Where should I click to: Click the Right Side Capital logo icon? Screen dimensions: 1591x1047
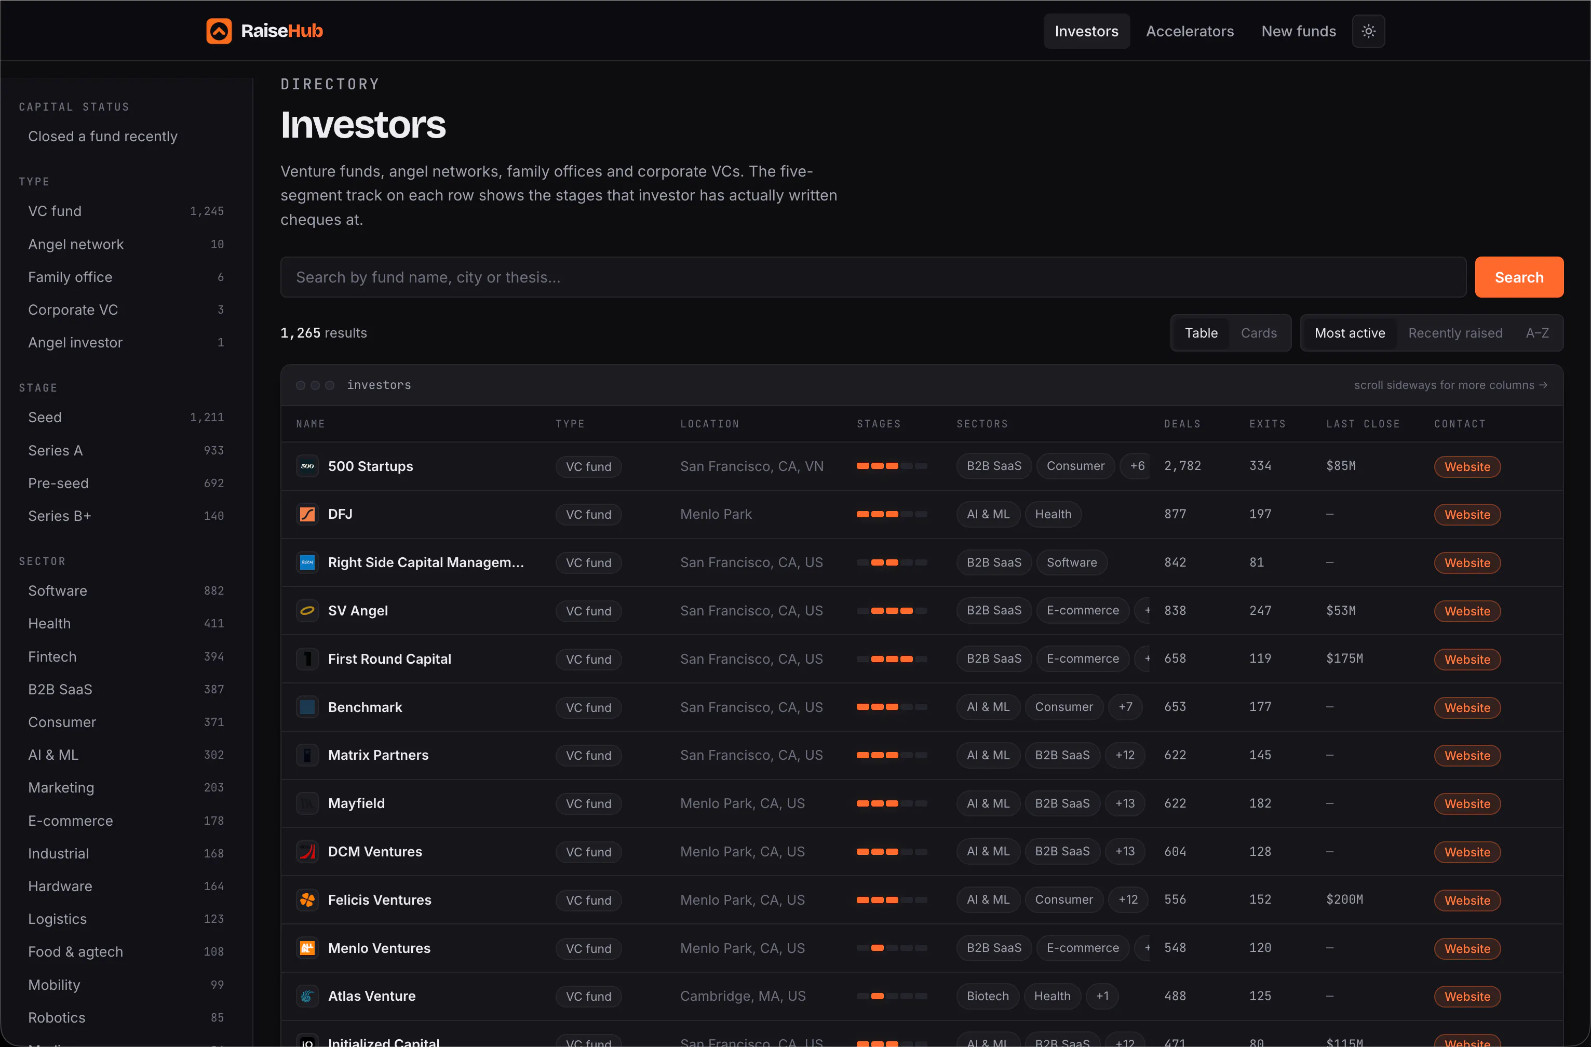(x=307, y=562)
